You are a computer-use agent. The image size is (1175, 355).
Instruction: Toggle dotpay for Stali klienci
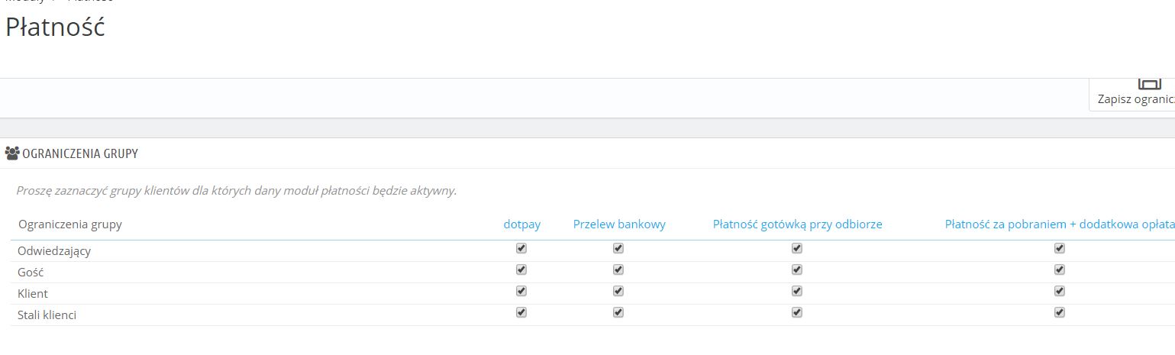pyautogui.click(x=521, y=312)
